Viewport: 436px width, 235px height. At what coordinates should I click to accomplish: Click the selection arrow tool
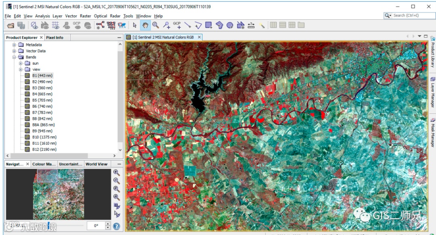click(x=134, y=25)
